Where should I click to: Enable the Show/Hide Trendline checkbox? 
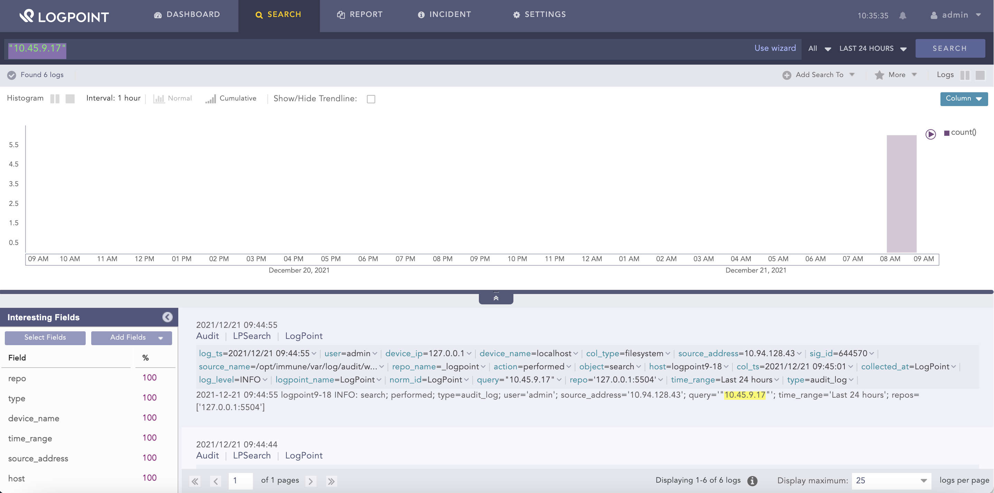click(x=371, y=99)
